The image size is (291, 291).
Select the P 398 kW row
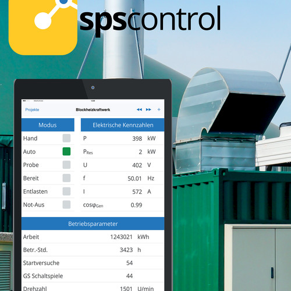coord(123,139)
